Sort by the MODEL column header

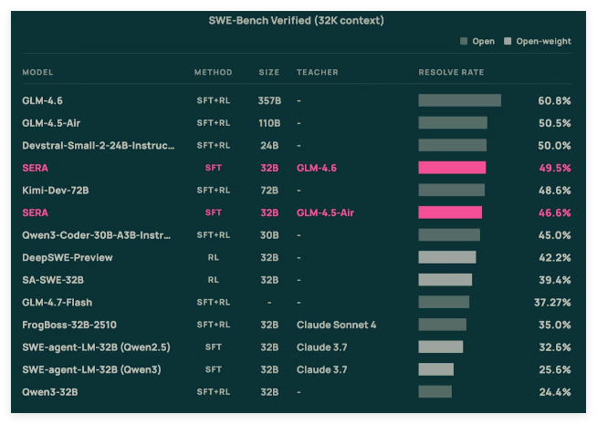(x=38, y=72)
